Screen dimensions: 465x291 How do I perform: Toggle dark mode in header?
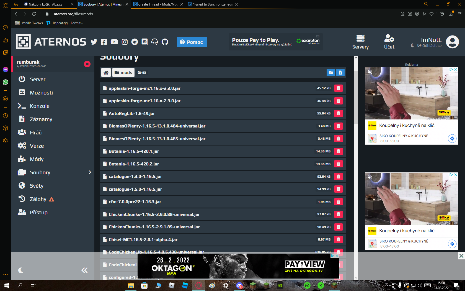(x=412, y=45)
